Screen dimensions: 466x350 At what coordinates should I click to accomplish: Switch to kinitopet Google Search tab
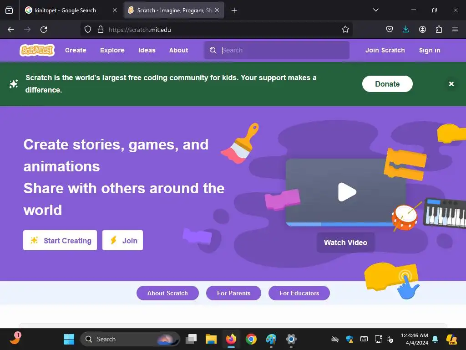66,10
